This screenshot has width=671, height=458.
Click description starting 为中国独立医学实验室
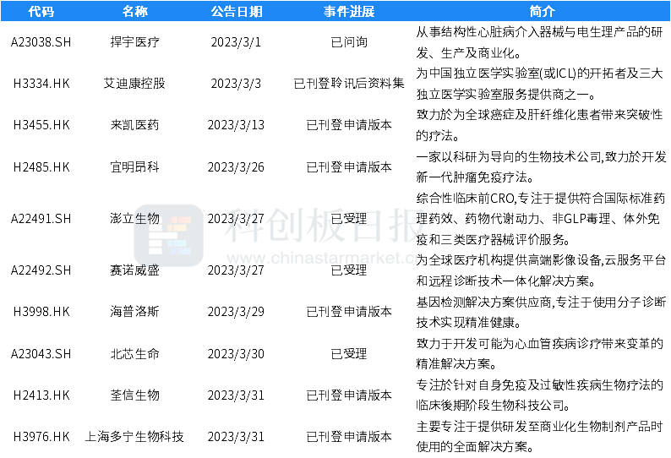pyautogui.click(x=540, y=84)
